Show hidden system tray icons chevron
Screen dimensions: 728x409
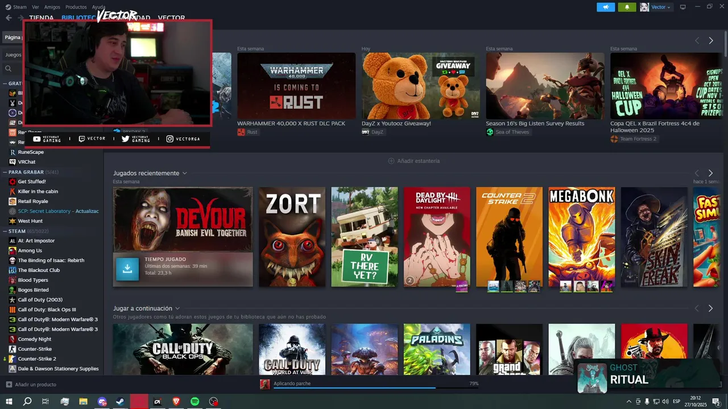[x=628, y=402]
